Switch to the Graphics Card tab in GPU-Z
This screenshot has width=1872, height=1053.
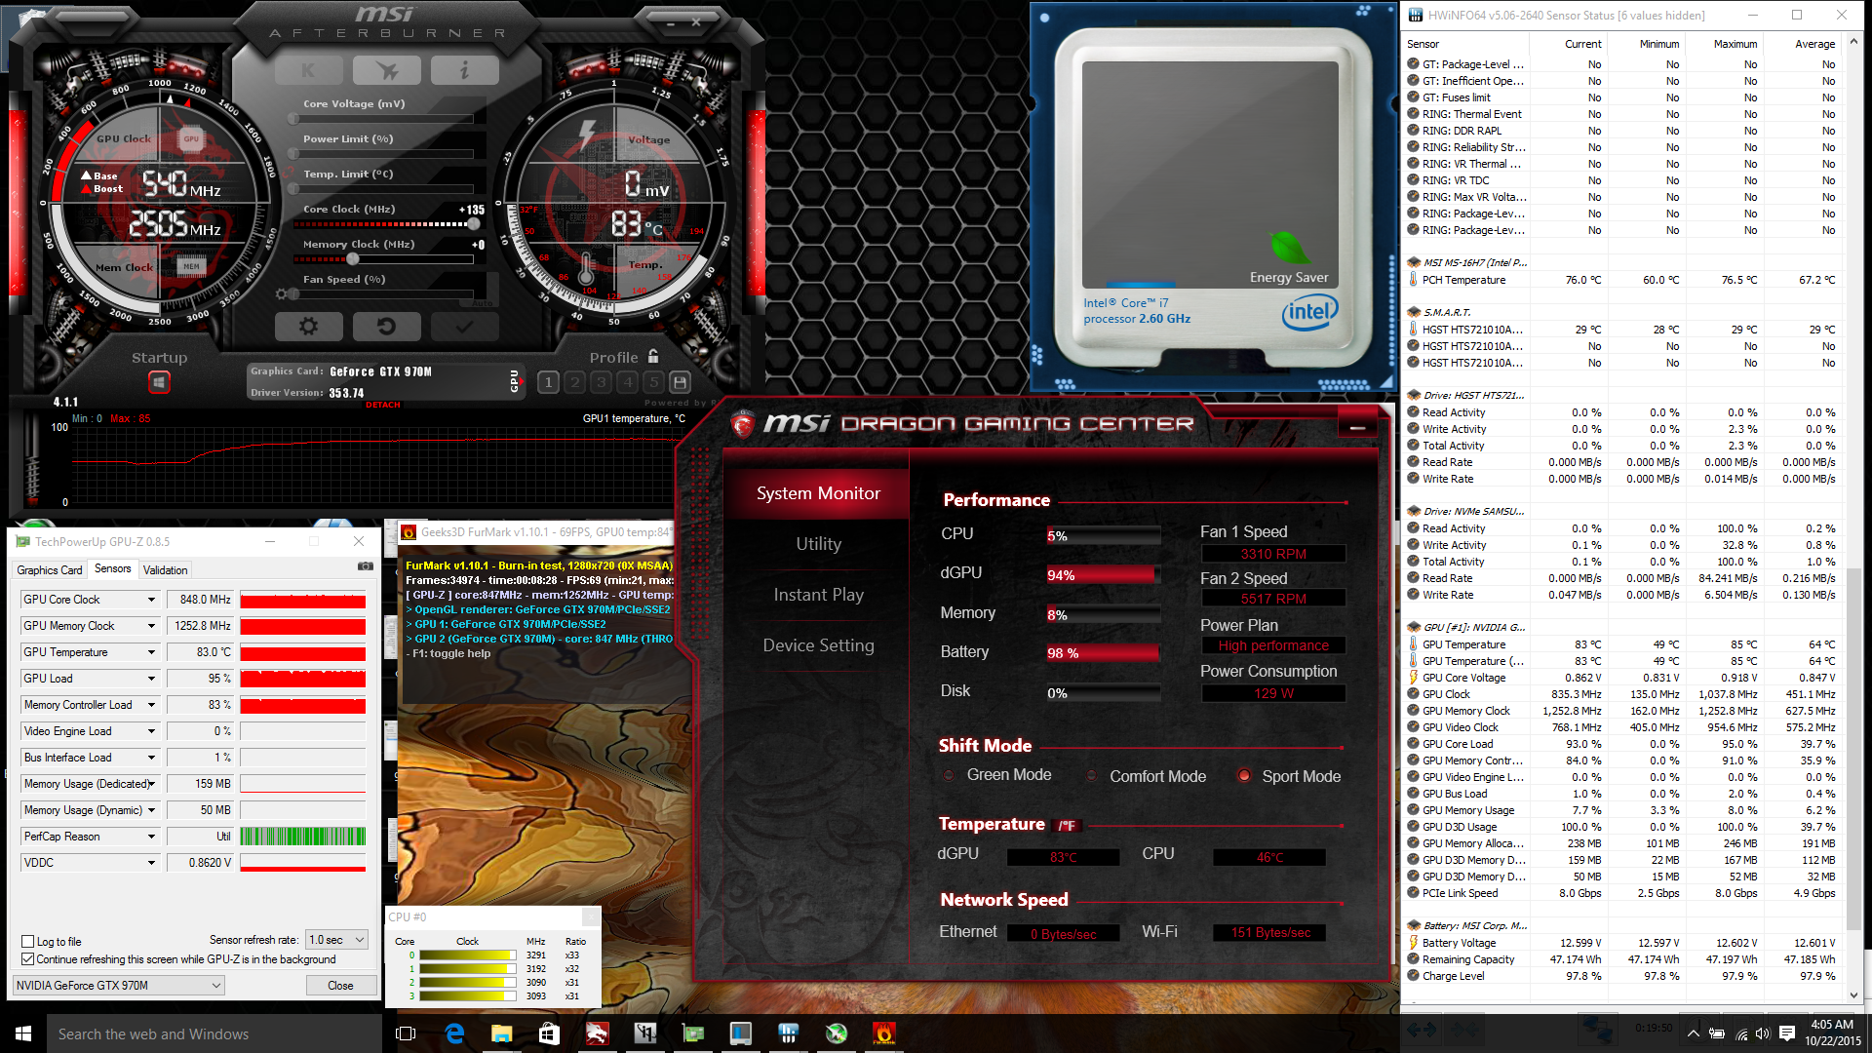50,570
